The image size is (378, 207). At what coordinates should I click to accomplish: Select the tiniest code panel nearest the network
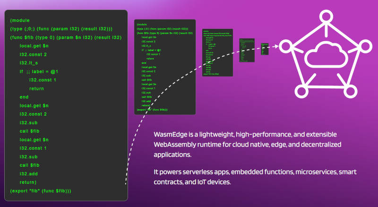(x=265, y=49)
